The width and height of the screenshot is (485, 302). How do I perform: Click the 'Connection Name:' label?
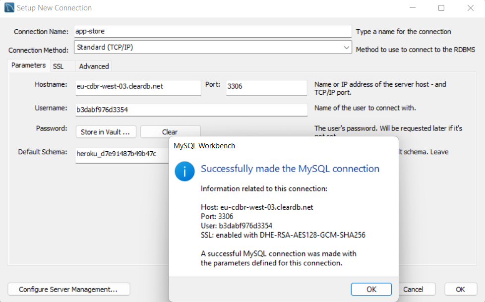41,32
